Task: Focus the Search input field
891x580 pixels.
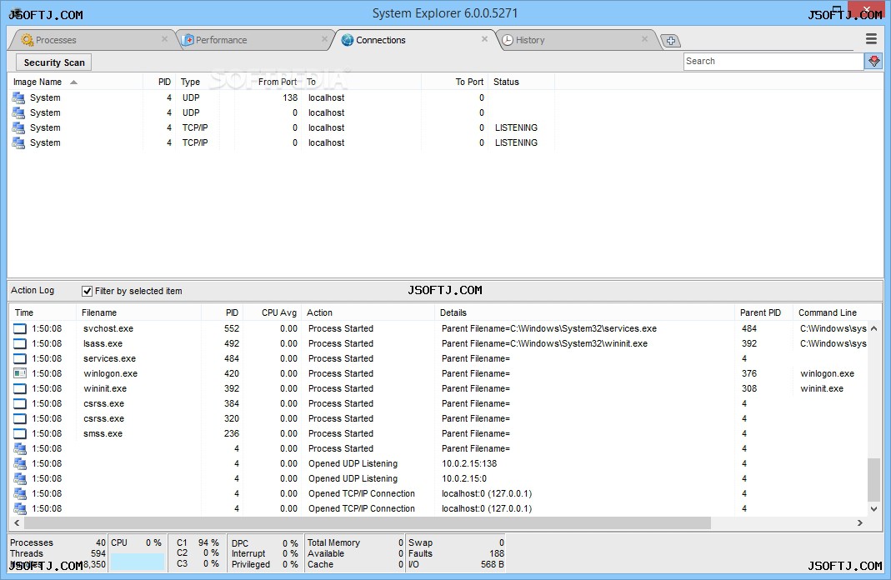Action: [773, 62]
